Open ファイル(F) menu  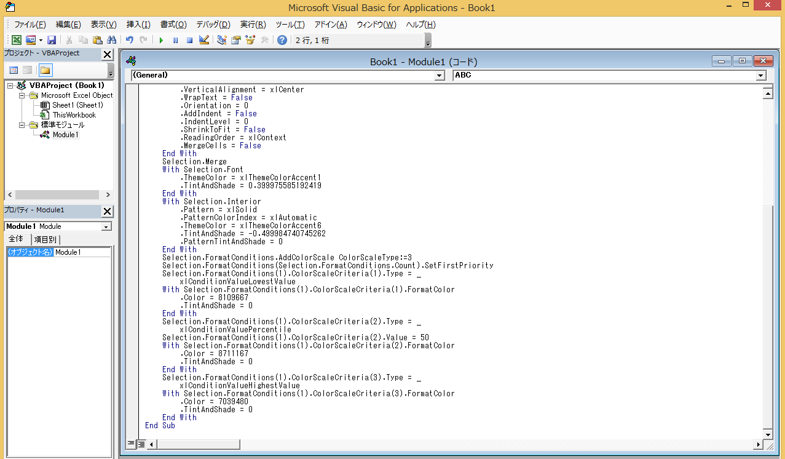pyautogui.click(x=30, y=25)
